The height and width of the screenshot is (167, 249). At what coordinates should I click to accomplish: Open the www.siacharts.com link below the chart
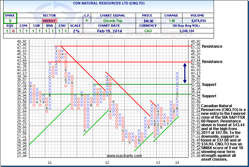coord(123,156)
